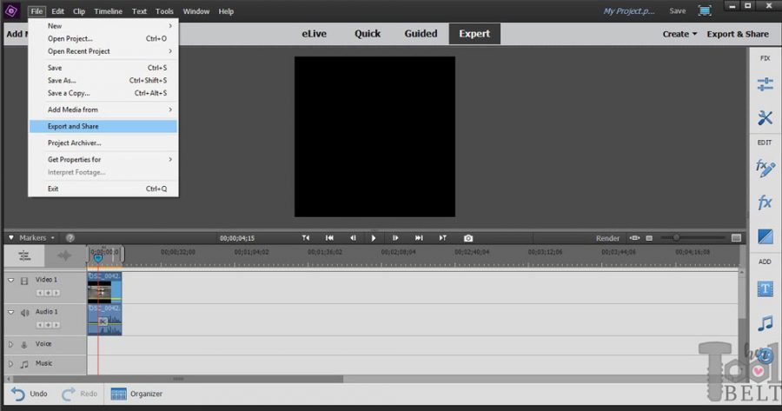Expand the New submenu
Viewport: 782px width, 411px height.
click(x=103, y=25)
